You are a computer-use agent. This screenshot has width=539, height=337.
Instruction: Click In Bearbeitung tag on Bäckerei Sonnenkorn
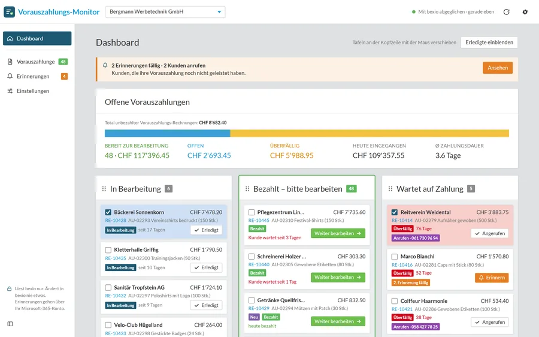(120, 230)
